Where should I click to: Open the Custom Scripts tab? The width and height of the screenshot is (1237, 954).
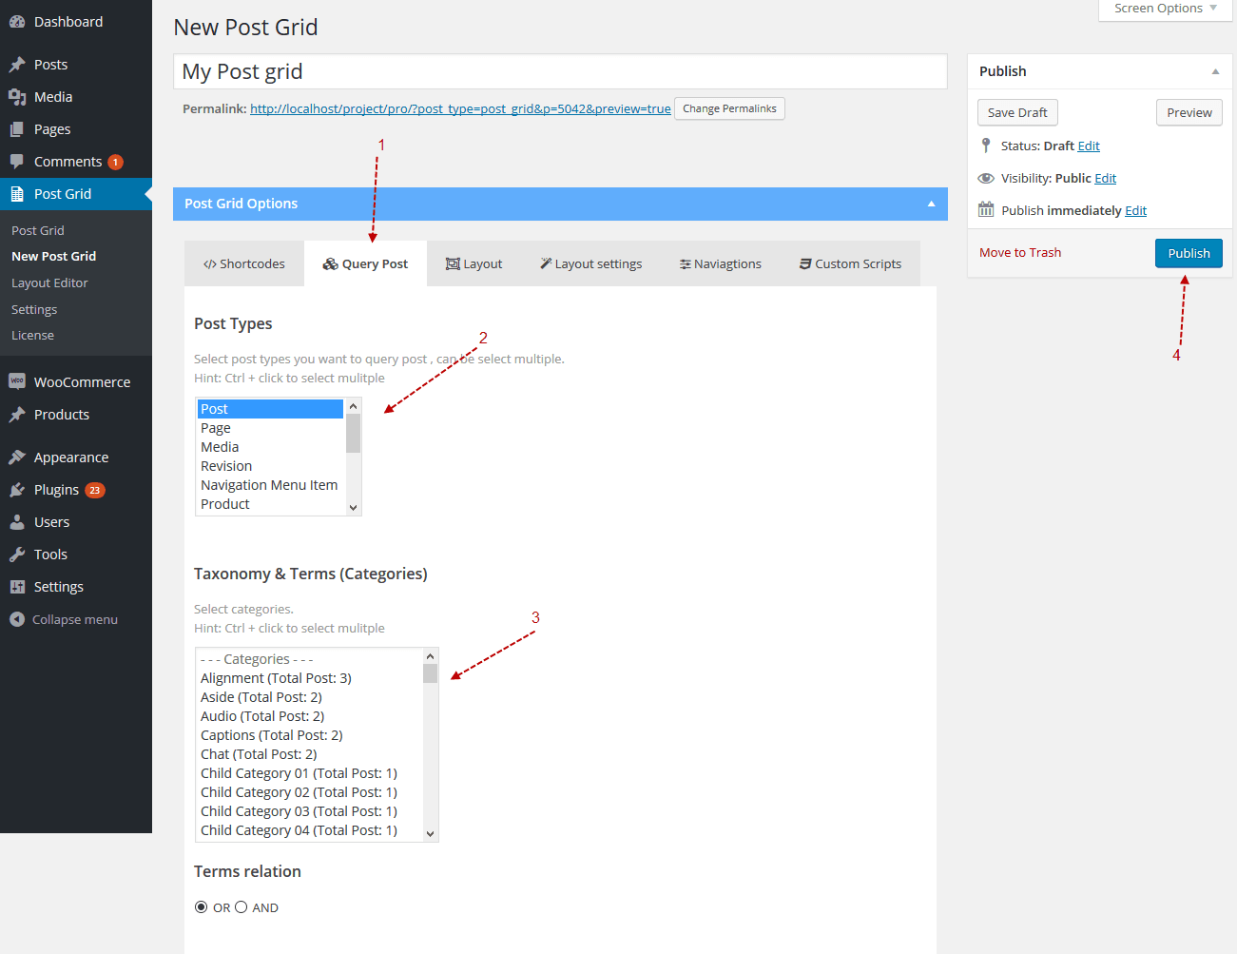click(851, 264)
